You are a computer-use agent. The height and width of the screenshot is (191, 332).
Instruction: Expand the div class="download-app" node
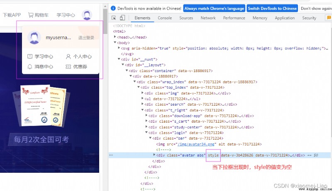pyautogui.click(x=146, y=116)
